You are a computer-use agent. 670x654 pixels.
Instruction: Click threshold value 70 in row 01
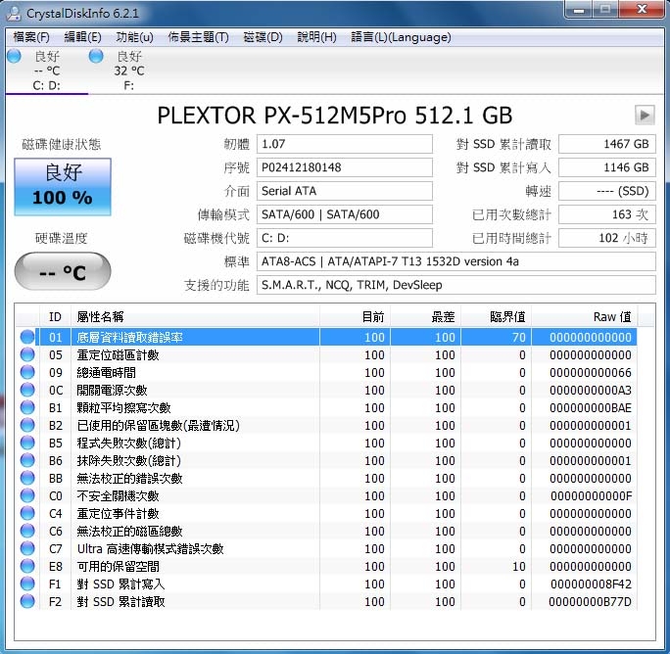tap(519, 338)
